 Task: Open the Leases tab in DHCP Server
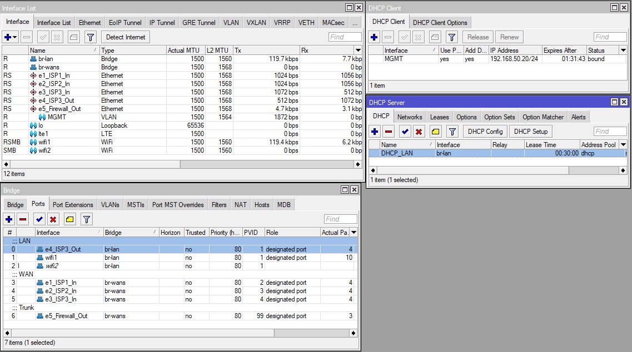tap(439, 117)
